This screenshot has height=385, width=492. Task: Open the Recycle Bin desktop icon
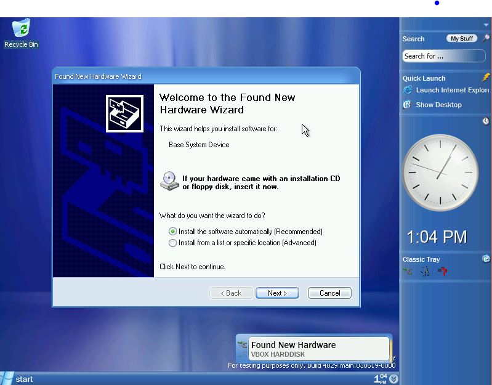point(21,33)
